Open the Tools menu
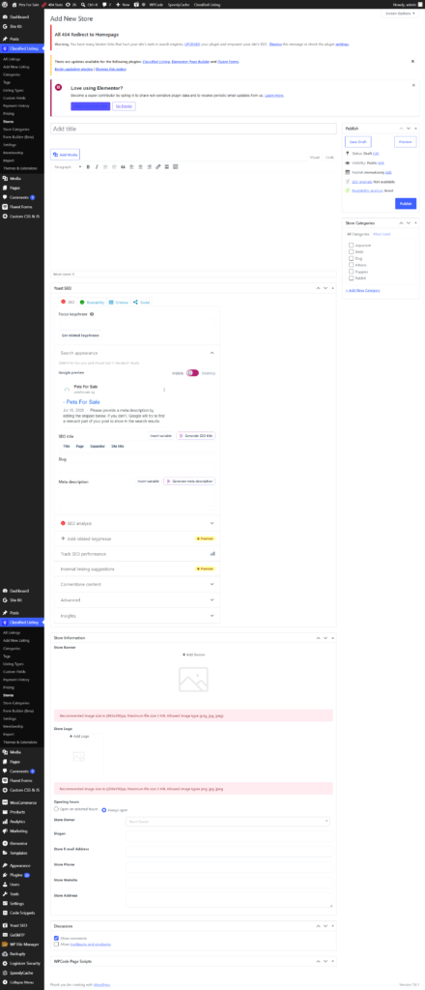 click(22, 894)
